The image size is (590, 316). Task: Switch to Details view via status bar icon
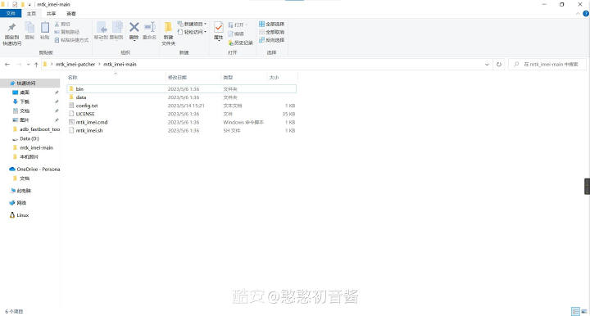(575, 311)
